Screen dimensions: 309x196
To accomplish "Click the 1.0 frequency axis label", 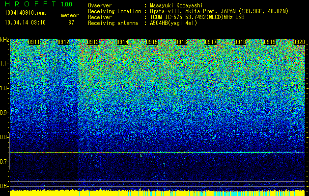I will [4, 88].
